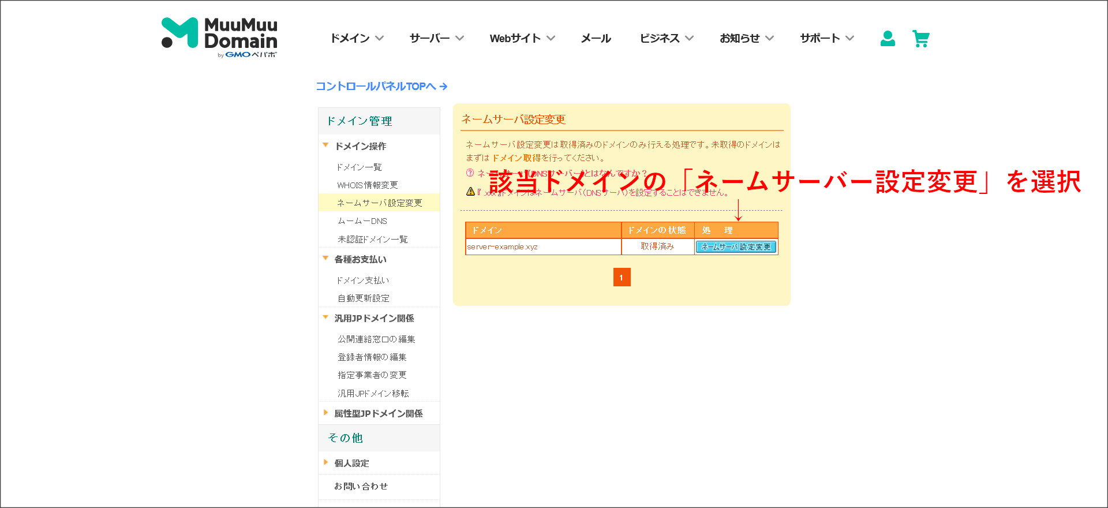The width and height of the screenshot is (1108, 508).
Task: Click the MuuMuu Domain logo
Action: tap(219, 38)
